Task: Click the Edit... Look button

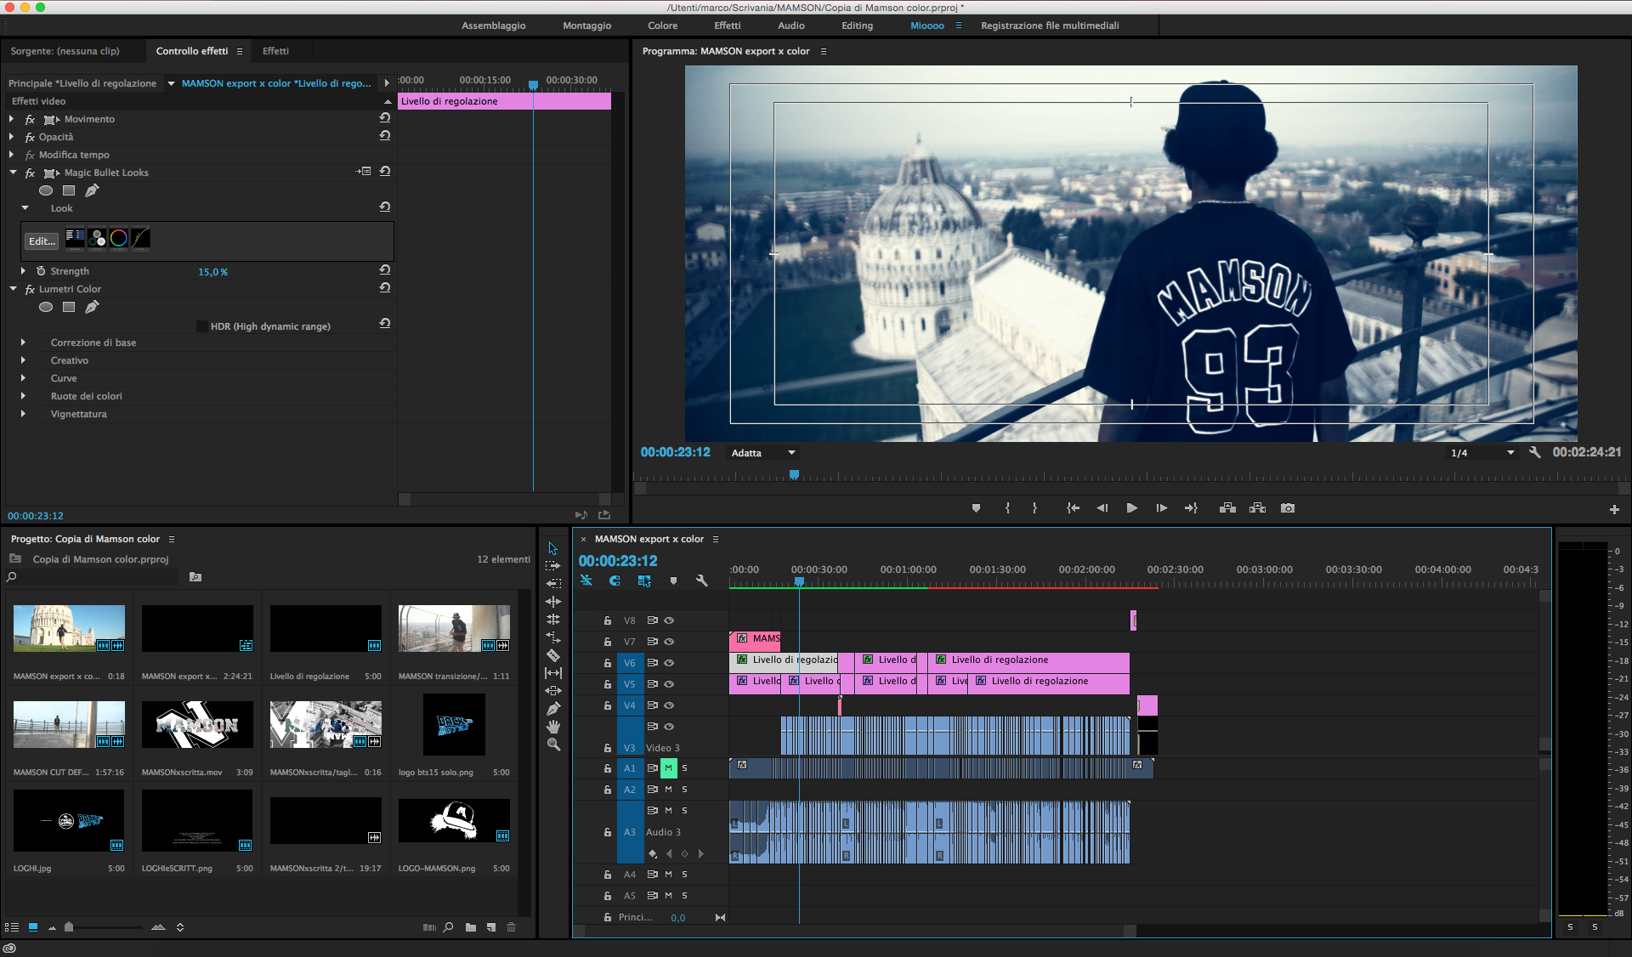Action: [x=42, y=241]
